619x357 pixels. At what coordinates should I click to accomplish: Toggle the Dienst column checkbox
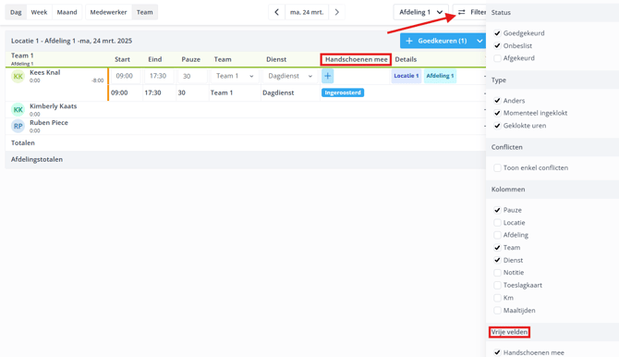point(497,260)
